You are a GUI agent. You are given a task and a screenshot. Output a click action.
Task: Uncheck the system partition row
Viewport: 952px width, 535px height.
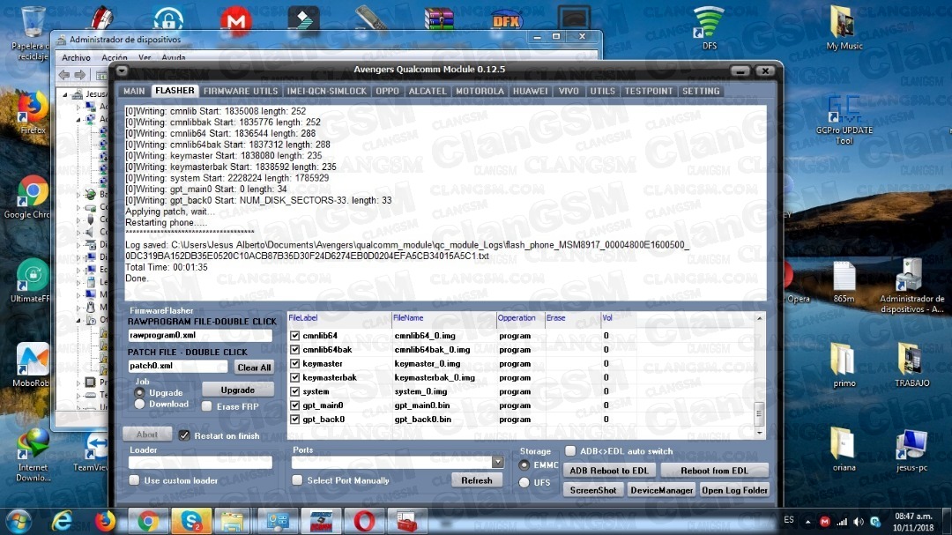pos(295,391)
